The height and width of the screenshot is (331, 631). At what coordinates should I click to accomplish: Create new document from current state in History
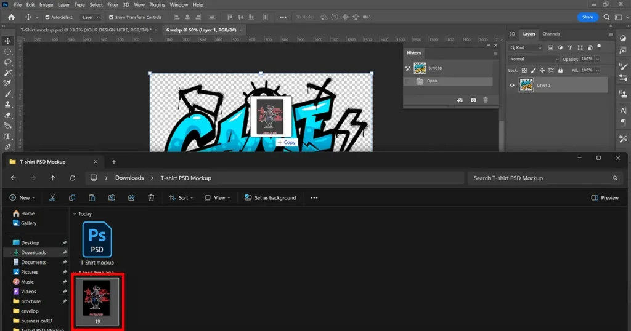click(x=460, y=100)
